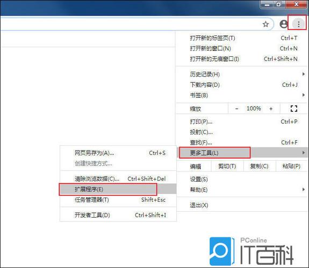Screen dimensions: 309x268
Task: Close the browser window
Action: [296, 4]
